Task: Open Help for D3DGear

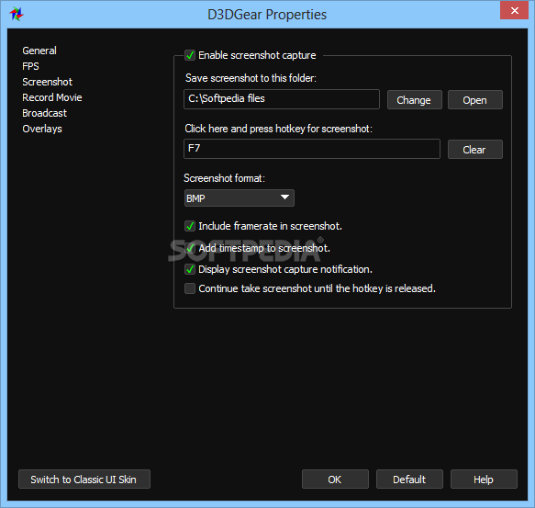Action: pos(484,480)
